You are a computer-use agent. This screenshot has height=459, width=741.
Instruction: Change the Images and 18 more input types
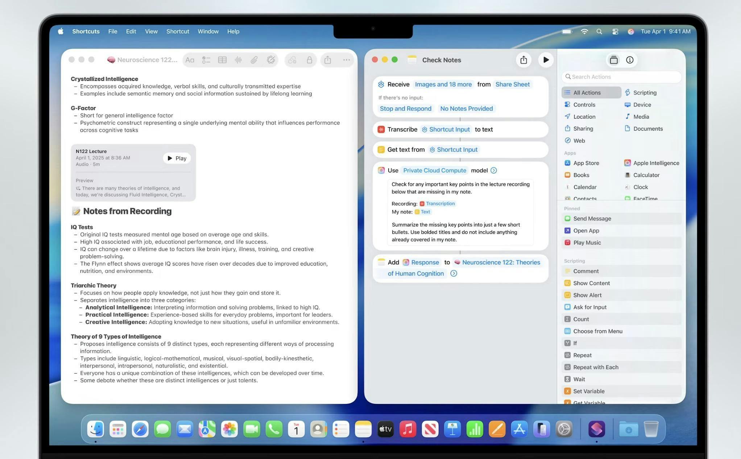pos(443,84)
